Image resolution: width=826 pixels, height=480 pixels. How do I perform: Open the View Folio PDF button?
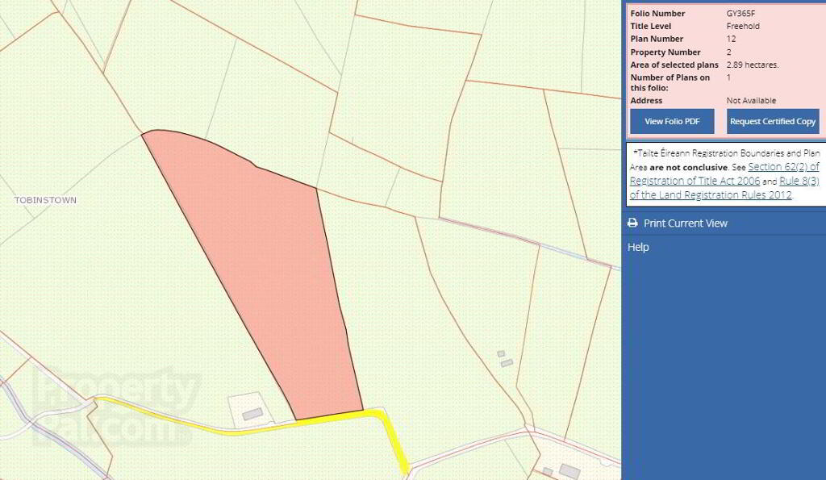point(672,122)
